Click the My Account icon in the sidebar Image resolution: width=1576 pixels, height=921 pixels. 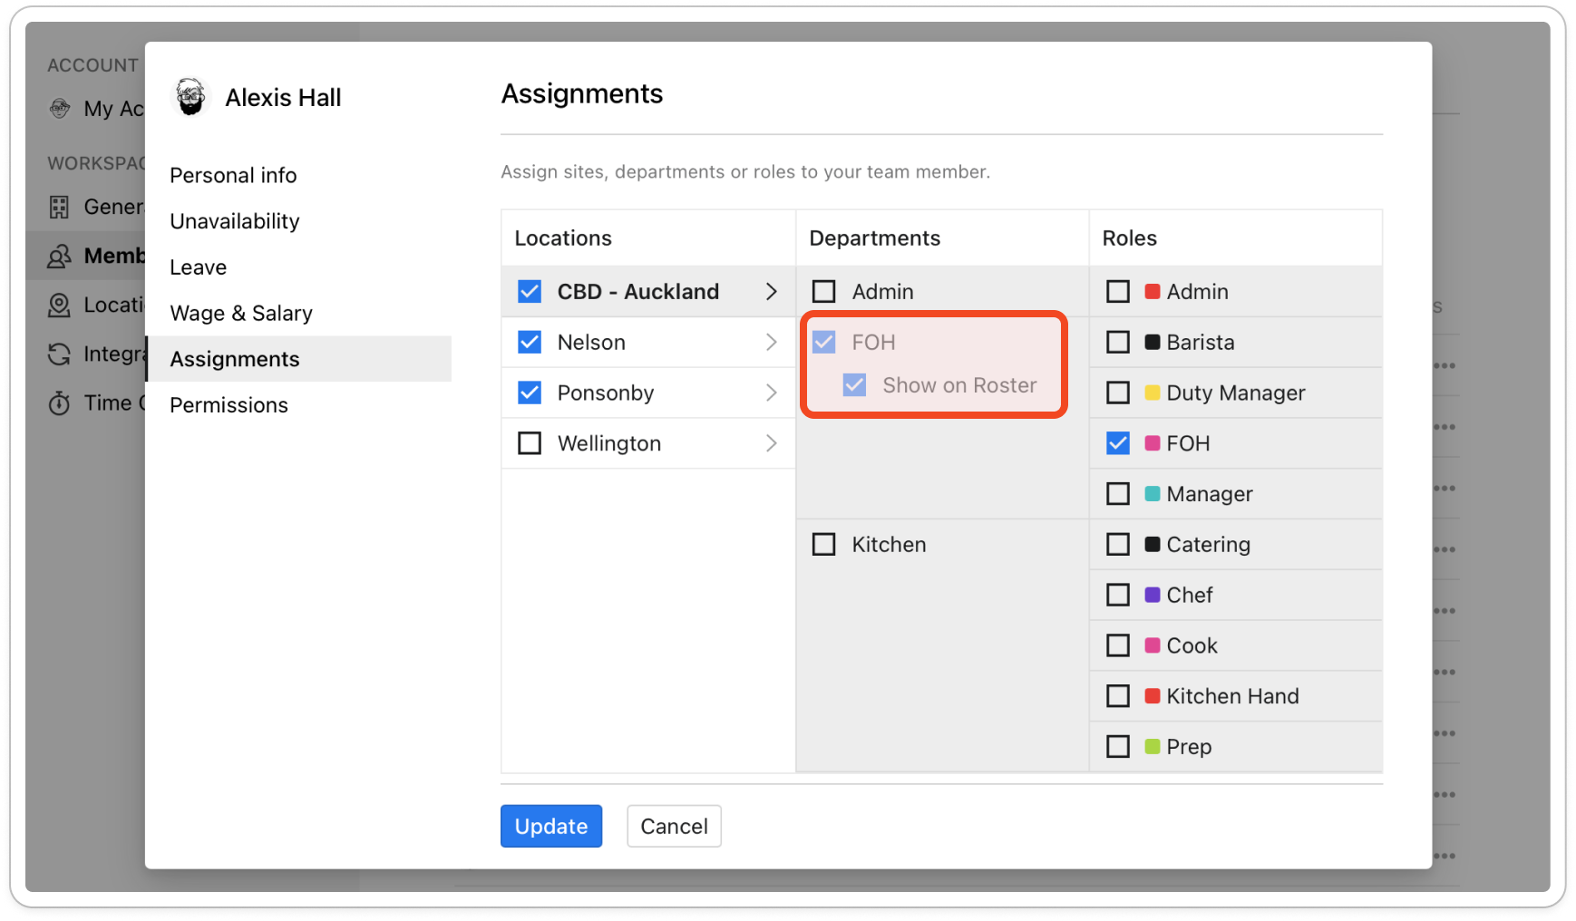click(x=60, y=109)
